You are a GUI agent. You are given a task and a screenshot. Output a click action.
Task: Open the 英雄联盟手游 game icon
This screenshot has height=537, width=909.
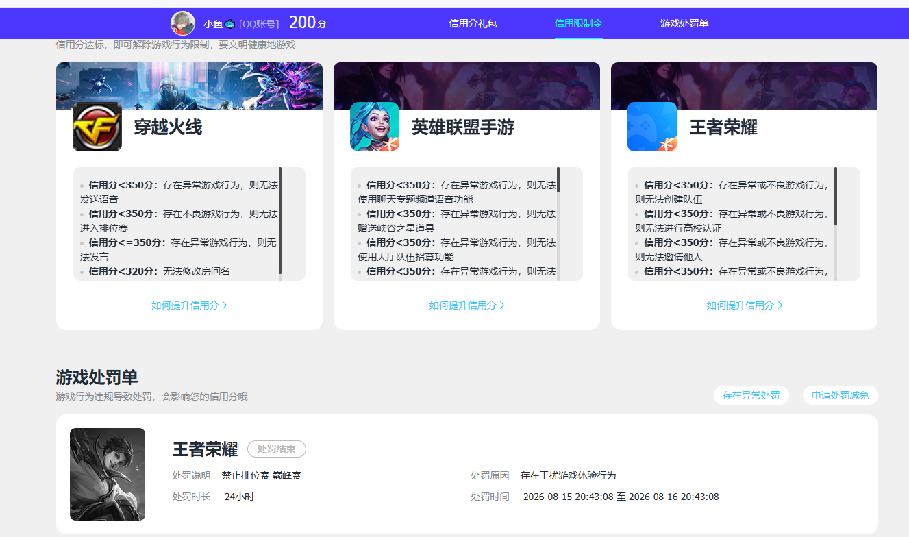pos(375,127)
